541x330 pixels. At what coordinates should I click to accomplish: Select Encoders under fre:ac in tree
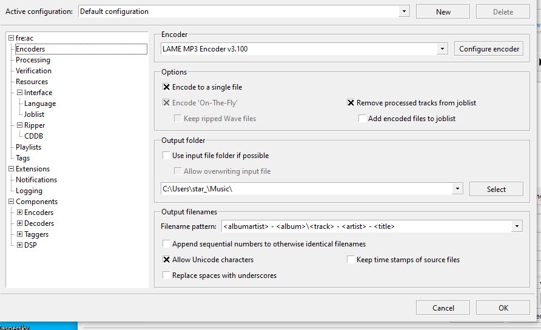30,49
